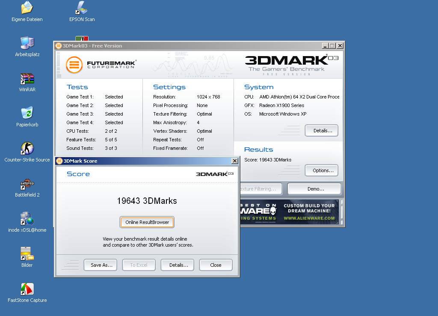
Task: Click the 'Sound Tests: 3 of 3' row
Action: 92,148
